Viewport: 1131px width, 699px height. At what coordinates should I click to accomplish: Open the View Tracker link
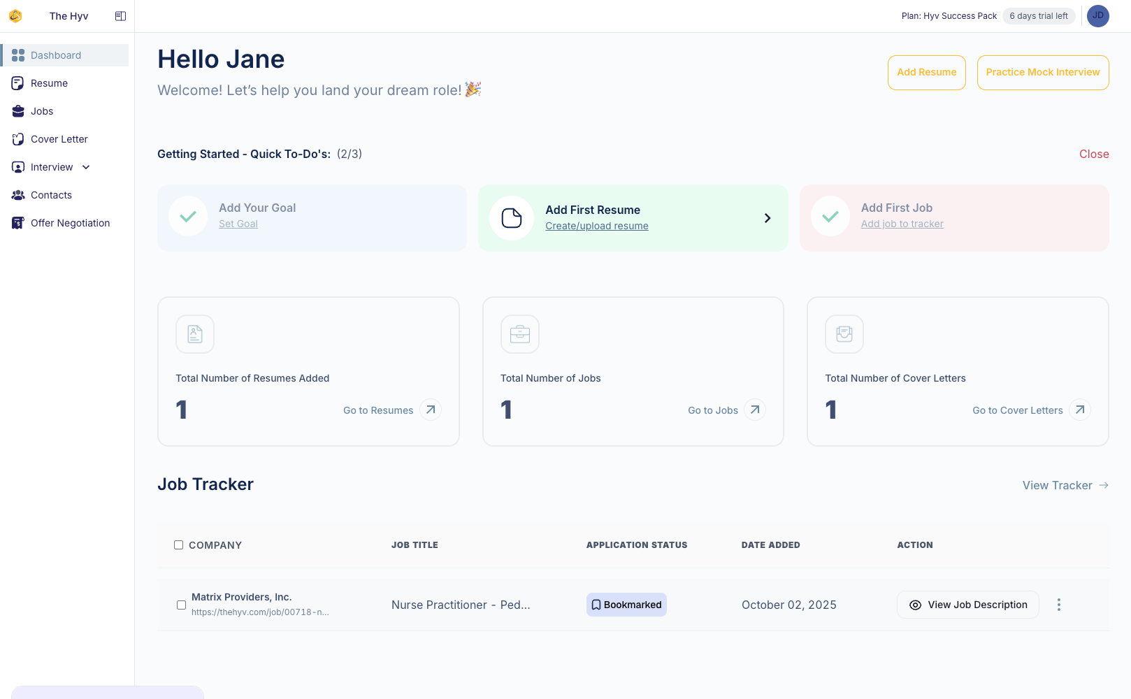coord(1065,485)
